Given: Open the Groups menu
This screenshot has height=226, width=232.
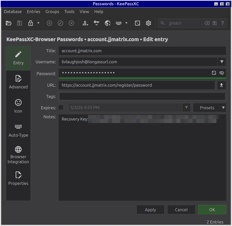Looking at the screenshot, I should coord(52,12).
